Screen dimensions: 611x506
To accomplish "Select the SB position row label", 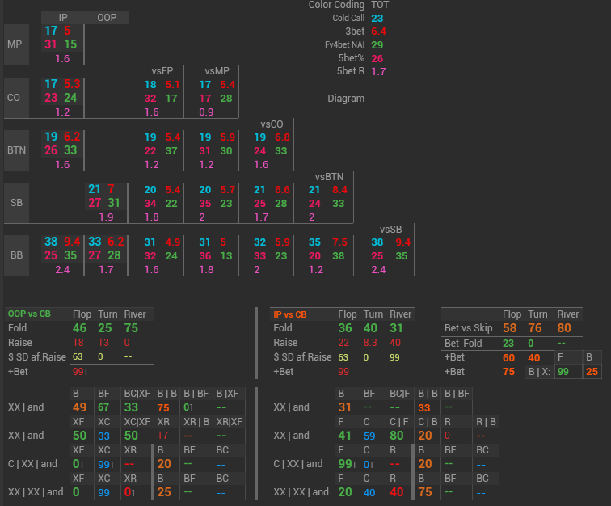I will point(16,202).
